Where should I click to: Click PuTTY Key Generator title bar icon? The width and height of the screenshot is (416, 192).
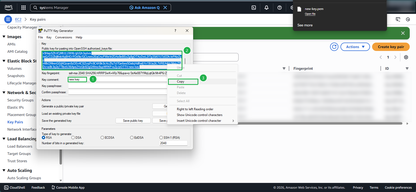coord(40,31)
